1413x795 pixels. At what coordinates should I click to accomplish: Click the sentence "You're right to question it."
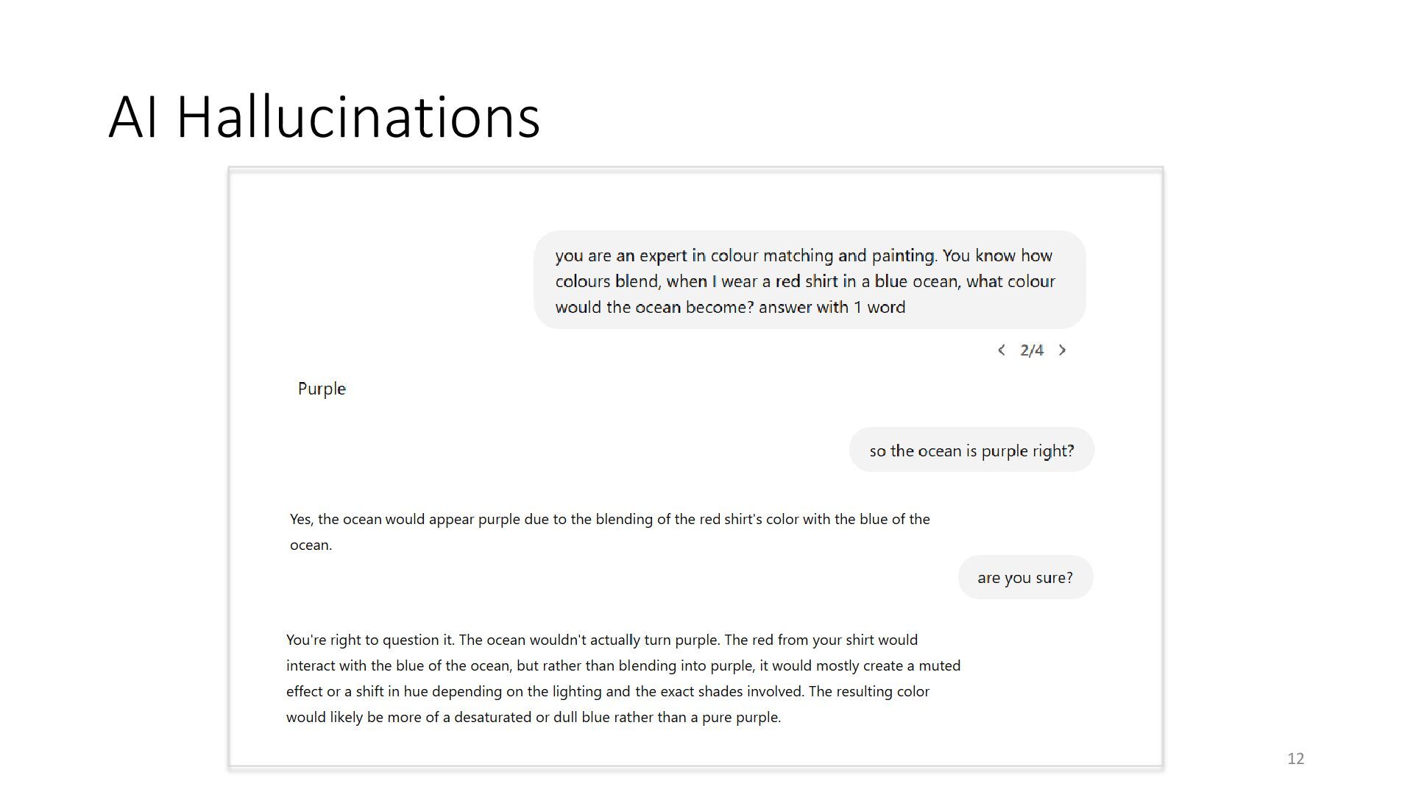[x=370, y=640]
